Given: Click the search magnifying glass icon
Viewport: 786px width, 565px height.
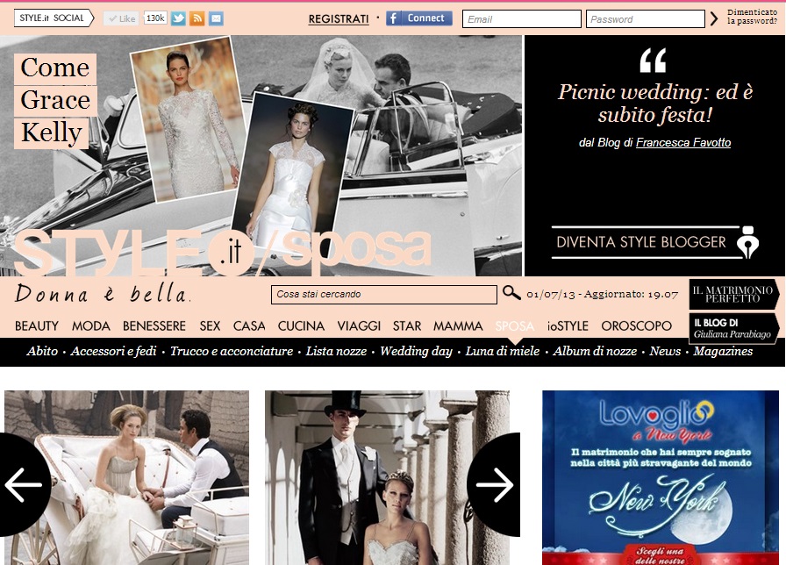Looking at the screenshot, I should (511, 293).
